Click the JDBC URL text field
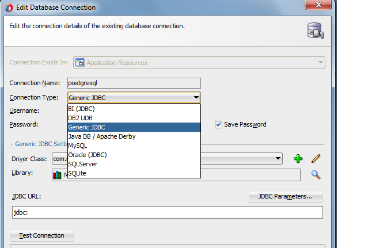372x248 pixels. point(168,212)
